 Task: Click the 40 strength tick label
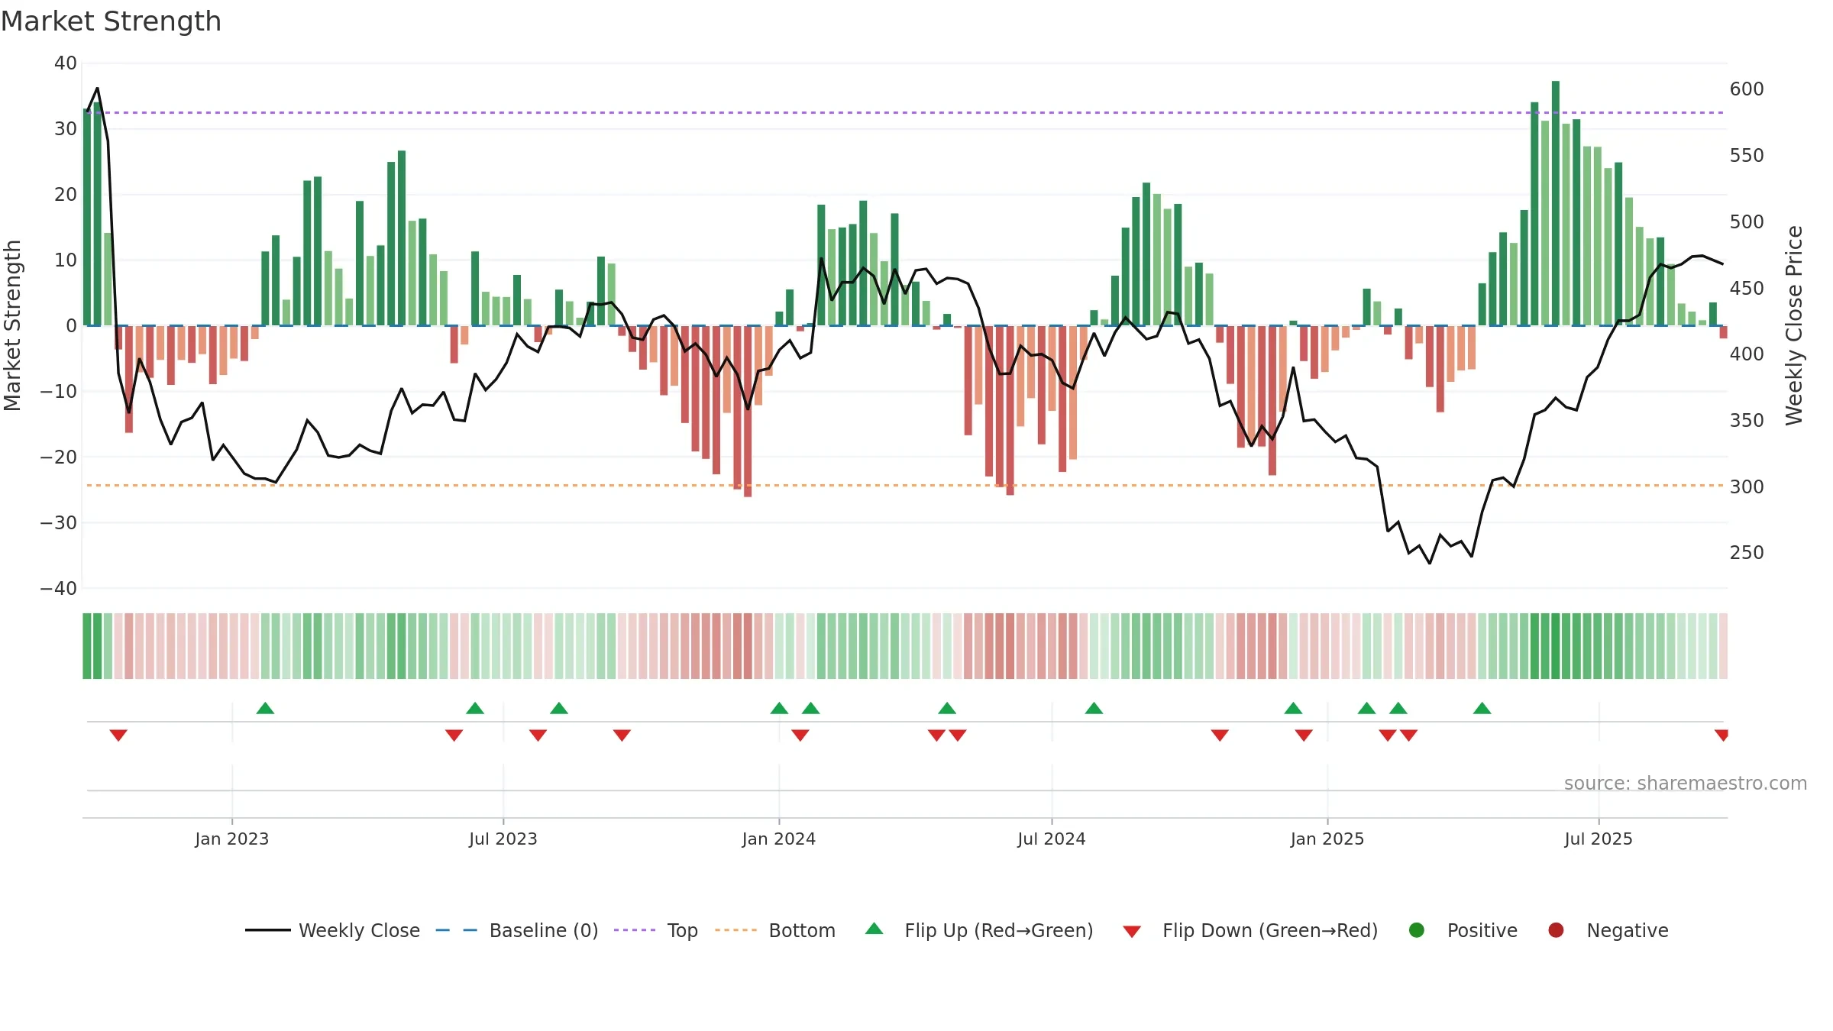pyautogui.click(x=66, y=63)
